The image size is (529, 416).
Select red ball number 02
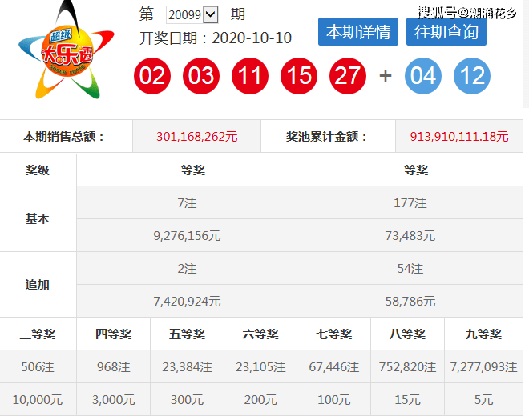(x=152, y=76)
